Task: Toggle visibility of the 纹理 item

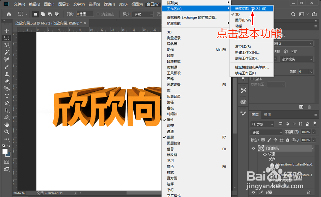Action: click(x=264, y=154)
